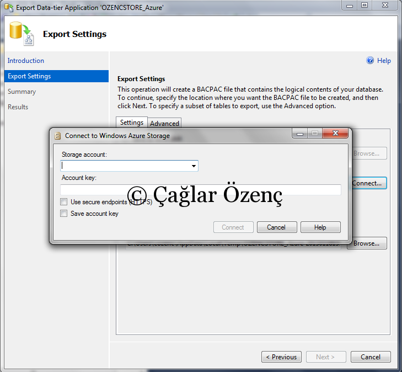Click Help button in the Azure Storage dialog
This screenshot has height=372, width=402.
[x=320, y=227]
